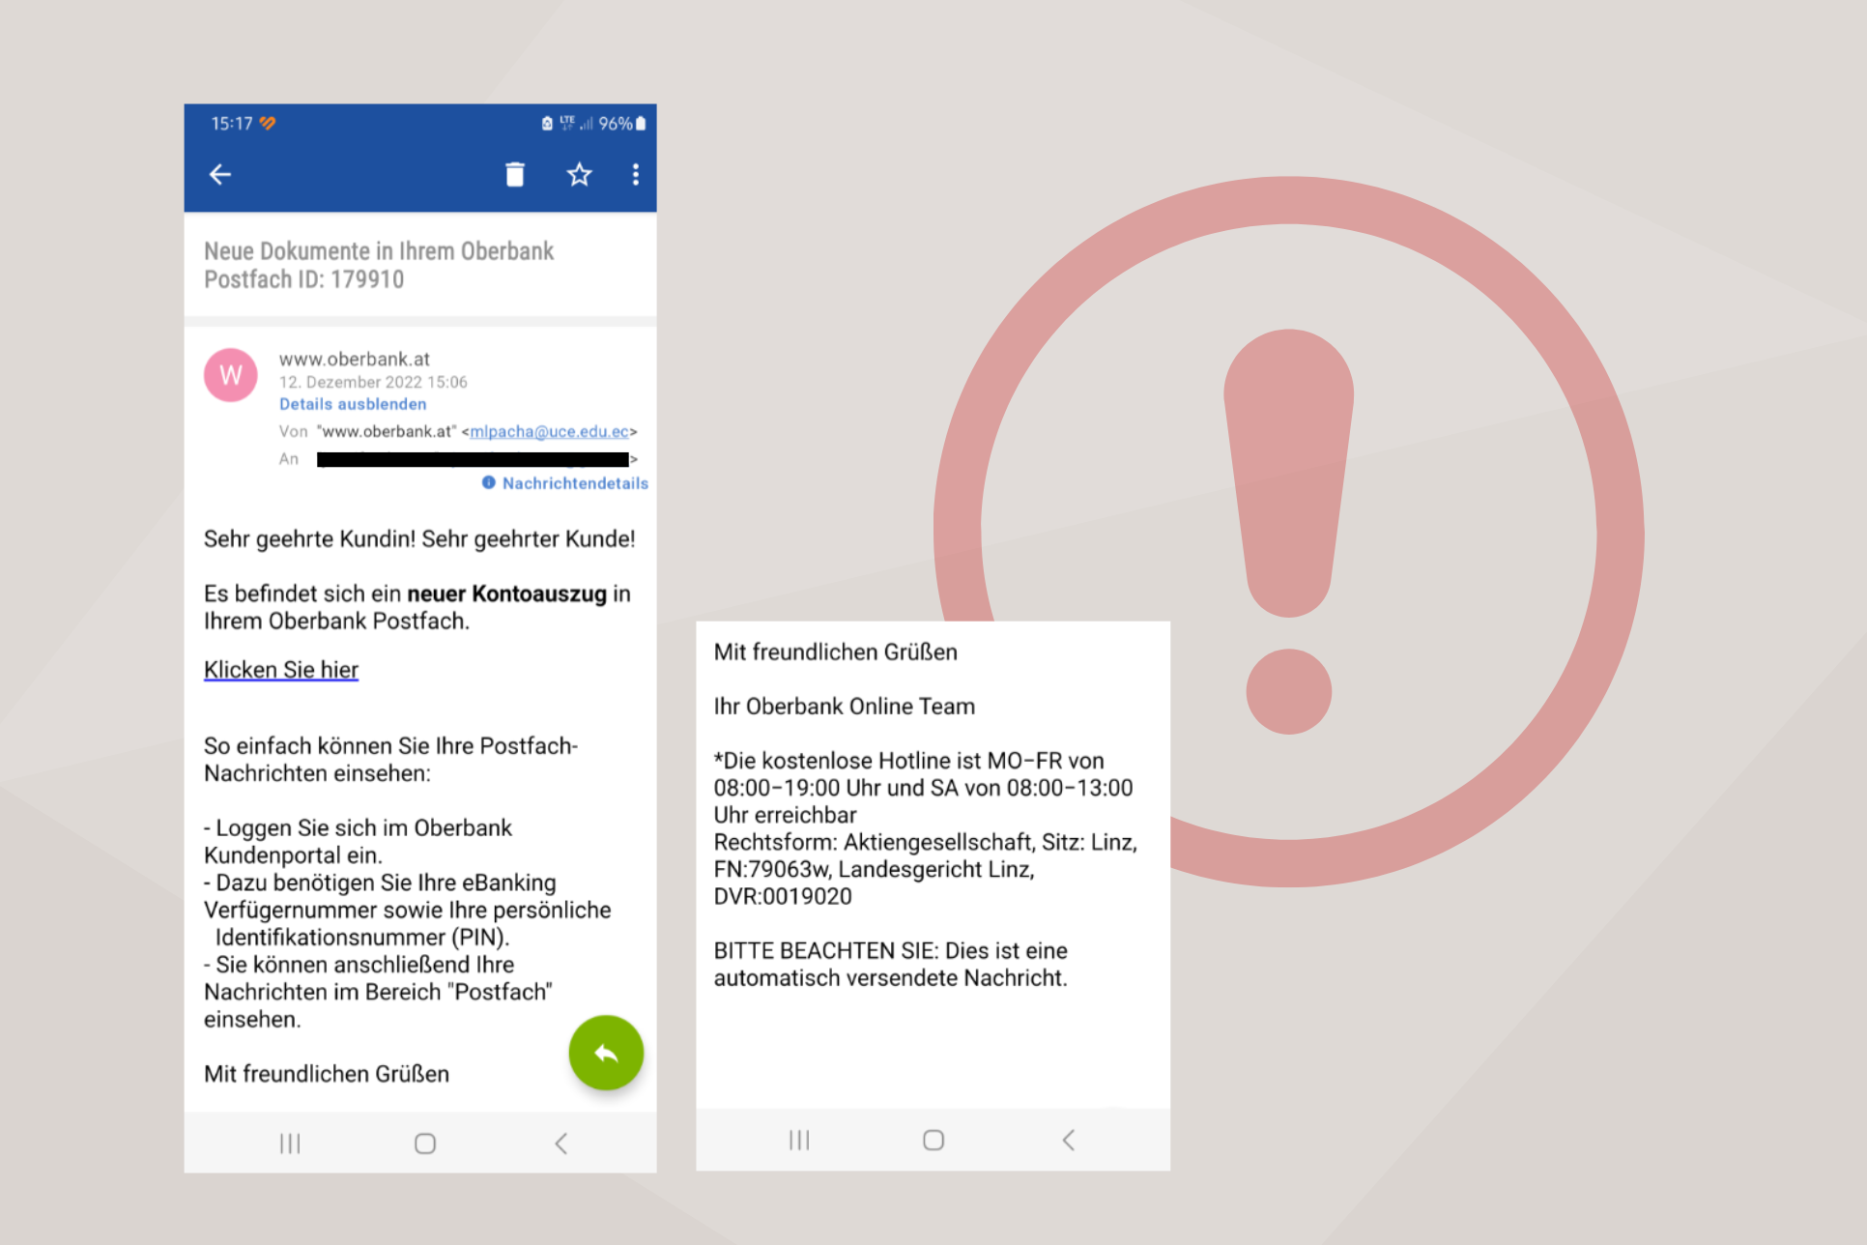Open the Nachrichtendetails link
1867x1245 pixels.
tap(575, 482)
